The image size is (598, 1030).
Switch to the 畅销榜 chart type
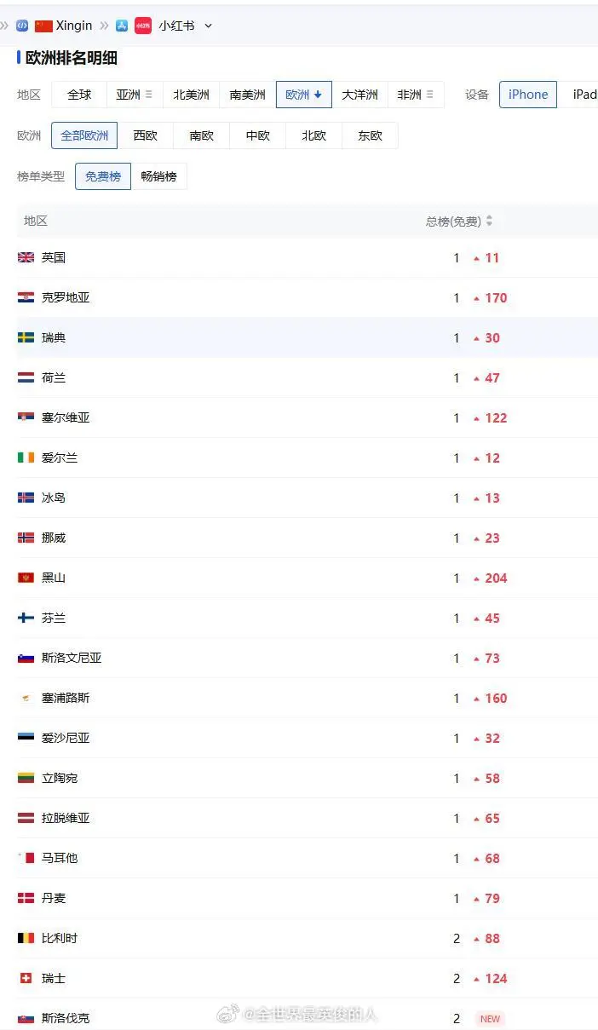pyautogui.click(x=159, y=176)
